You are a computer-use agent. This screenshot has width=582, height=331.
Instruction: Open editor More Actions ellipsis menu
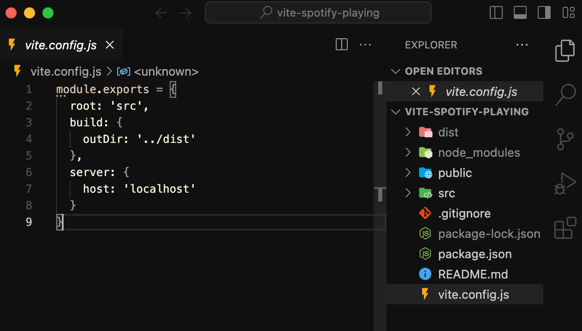(365, 45)
